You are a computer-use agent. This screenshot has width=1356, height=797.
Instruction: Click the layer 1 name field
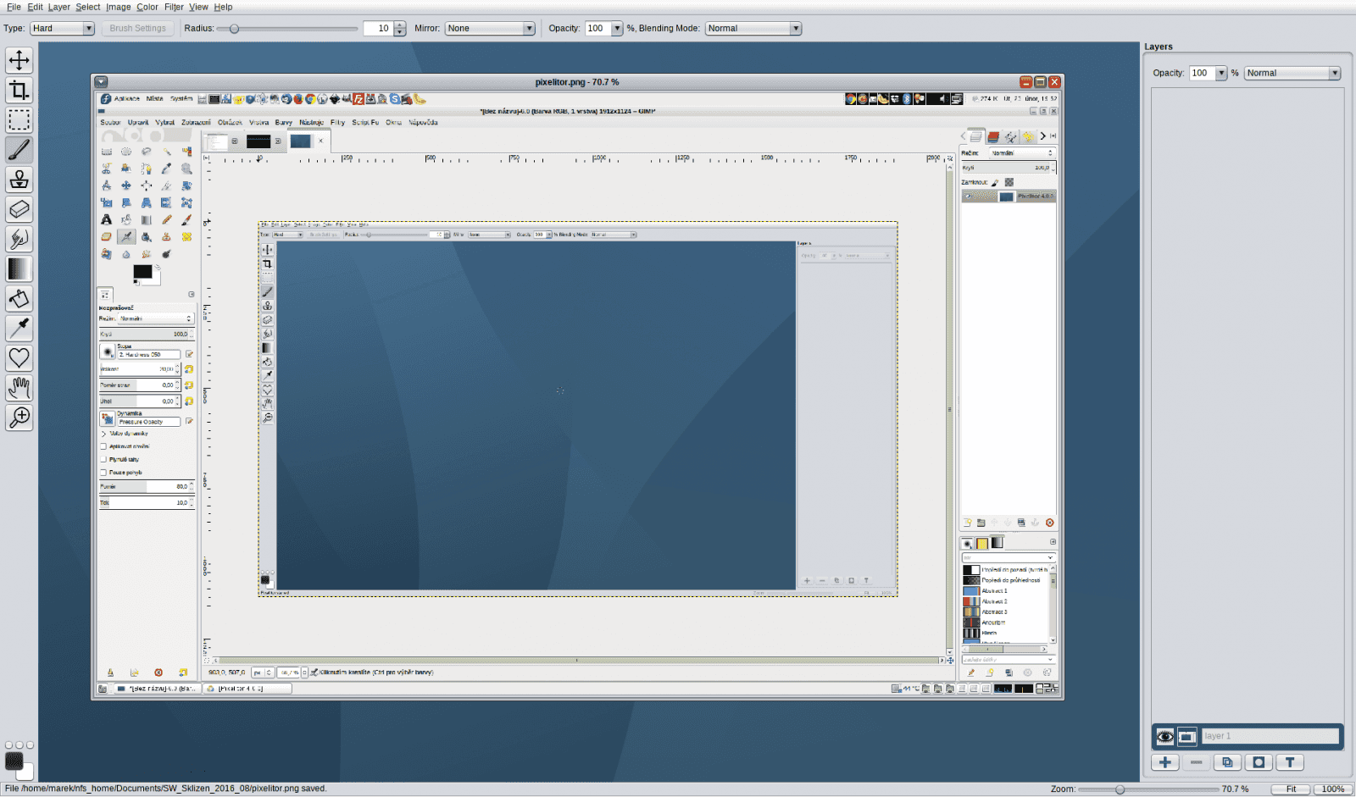(x=1270, y=737)
